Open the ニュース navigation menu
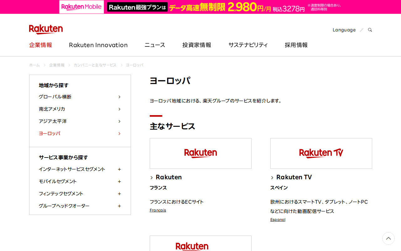 tap(155, 45)
